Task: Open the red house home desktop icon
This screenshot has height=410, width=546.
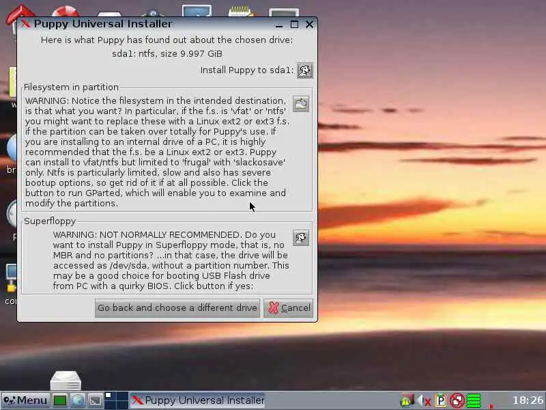Action: point(21,12)
